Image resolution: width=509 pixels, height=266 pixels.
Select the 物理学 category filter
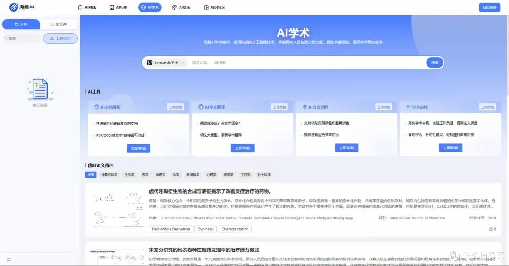[160, 175]
